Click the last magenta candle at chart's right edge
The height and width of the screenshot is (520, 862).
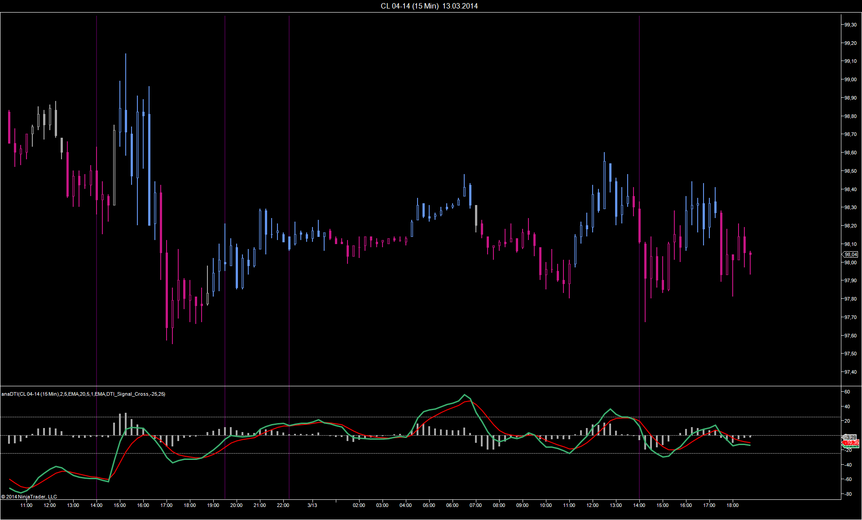pyautogui.click(x=750, y=254)
